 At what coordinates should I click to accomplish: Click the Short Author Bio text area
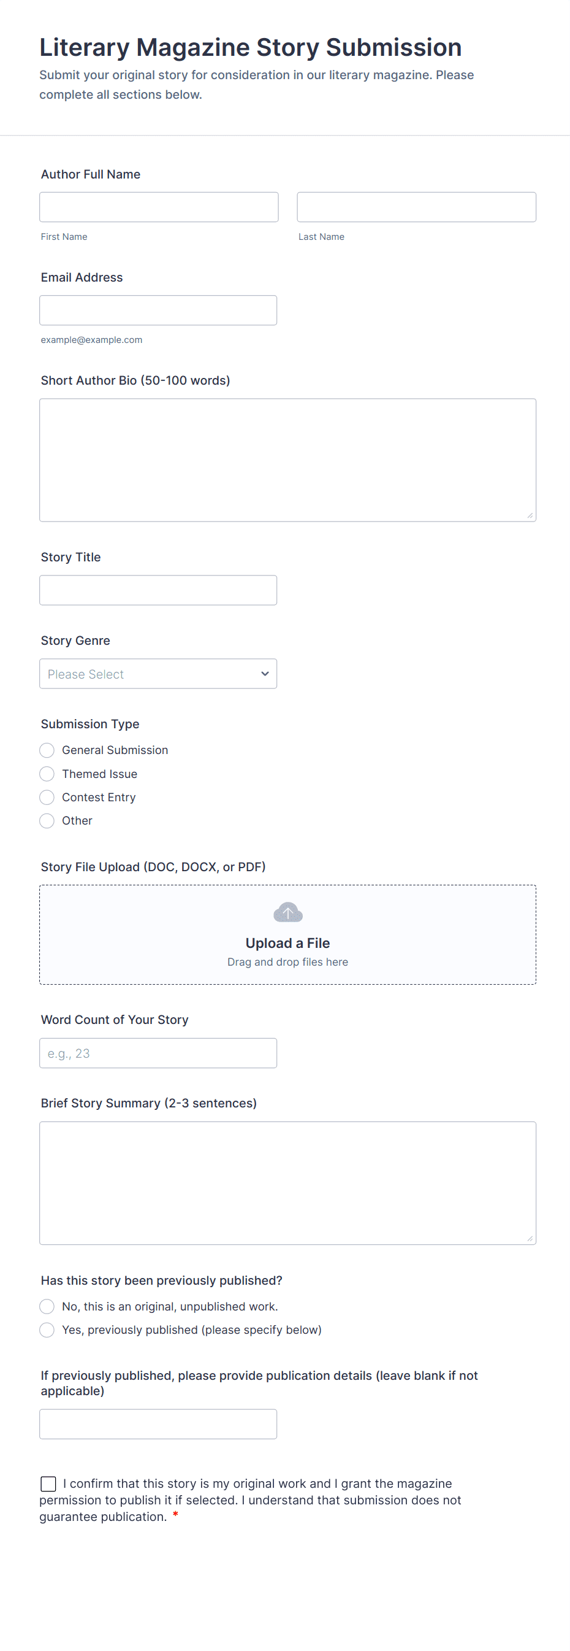(x=287, y=460)
